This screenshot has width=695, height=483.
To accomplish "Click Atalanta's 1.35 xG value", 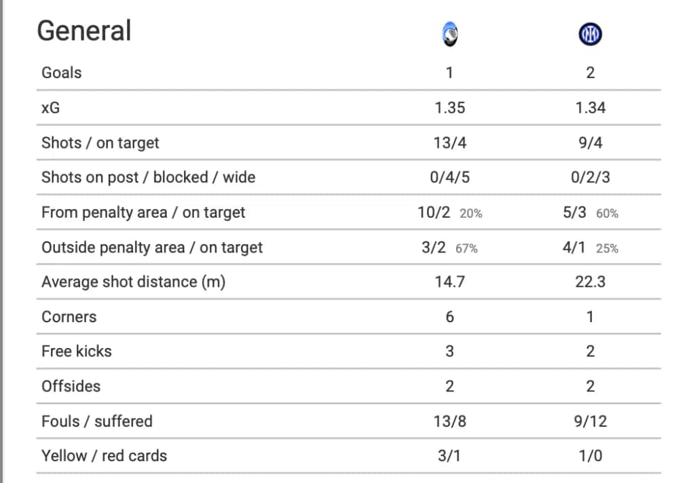I will point(450,107).
